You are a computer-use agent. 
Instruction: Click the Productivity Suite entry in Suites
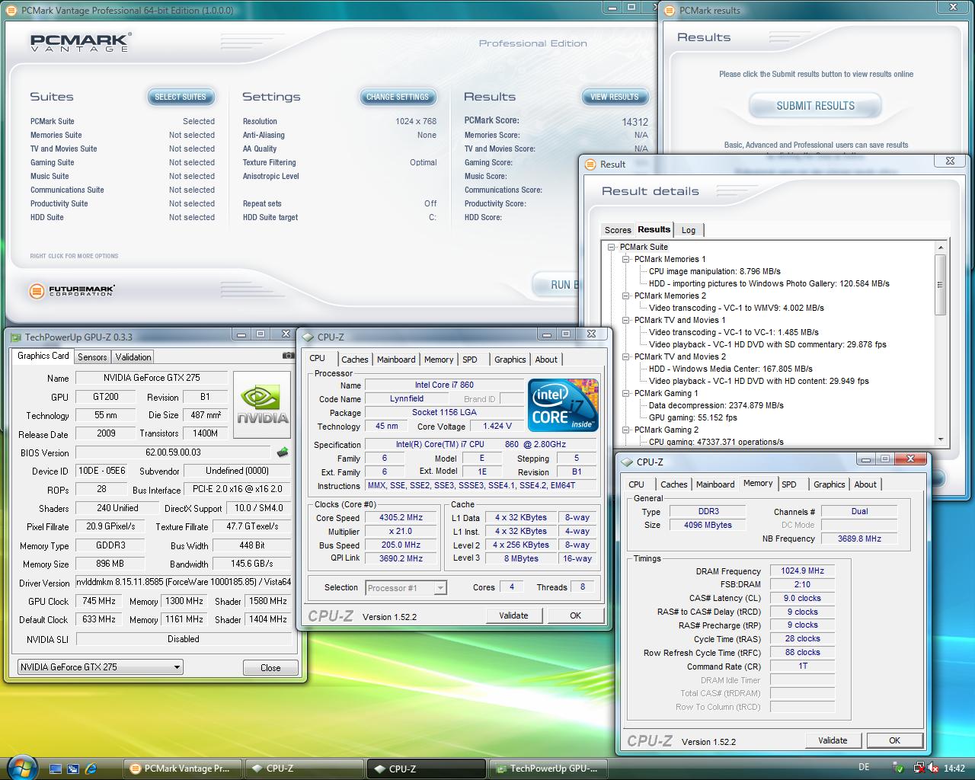(x=59, y=203)
